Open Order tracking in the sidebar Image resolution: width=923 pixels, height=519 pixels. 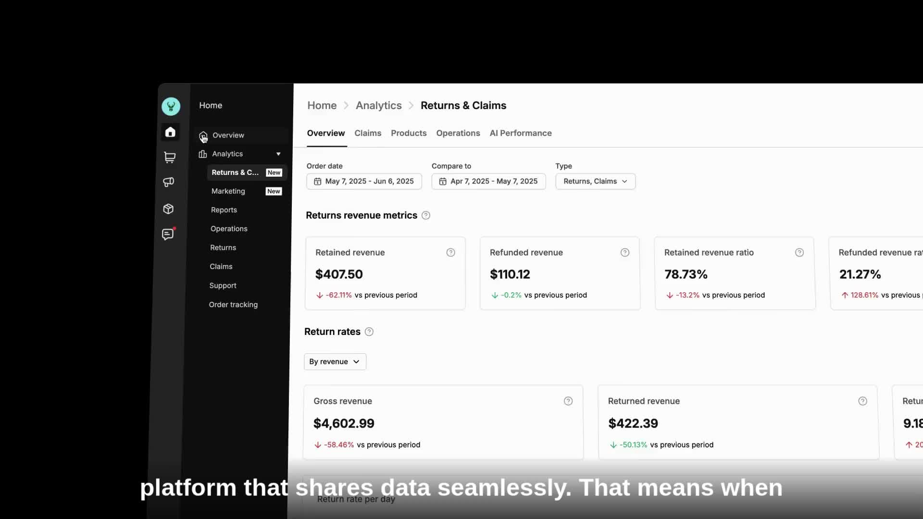click(x=233, y=305)
